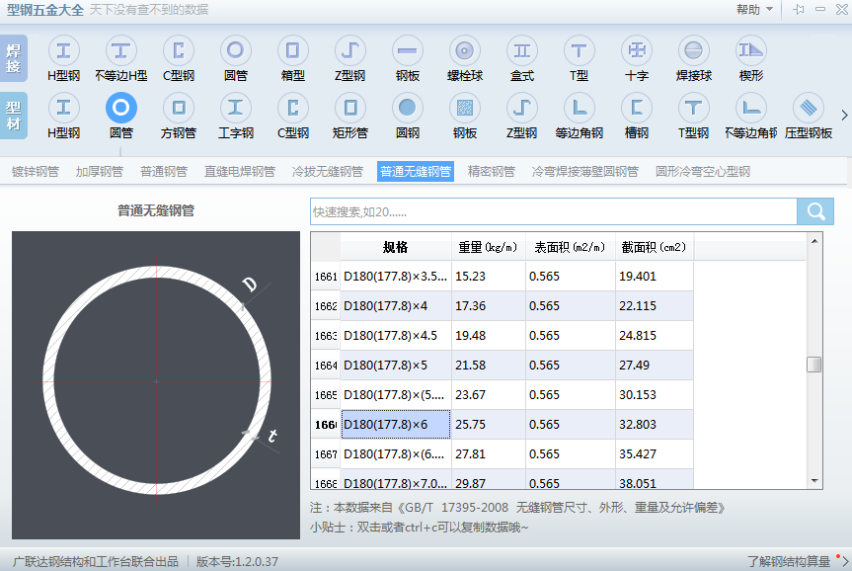
Task: Click the table scrollbar up arrow
Action: click(x=813, y=240)
